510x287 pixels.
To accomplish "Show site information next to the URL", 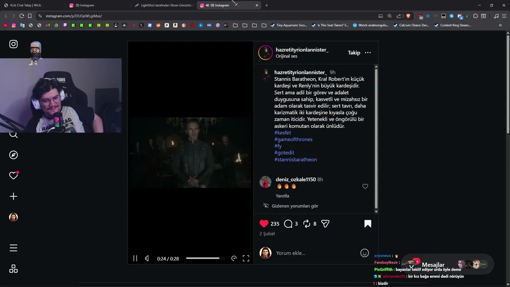I will pyautogui.click(x=40, y=16).
